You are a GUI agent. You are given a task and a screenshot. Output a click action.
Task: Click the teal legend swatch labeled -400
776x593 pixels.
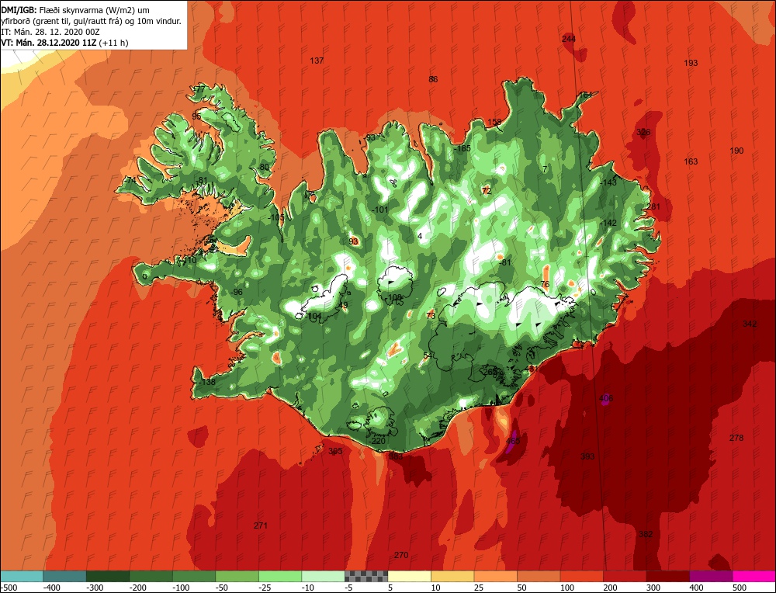[65, 576]
